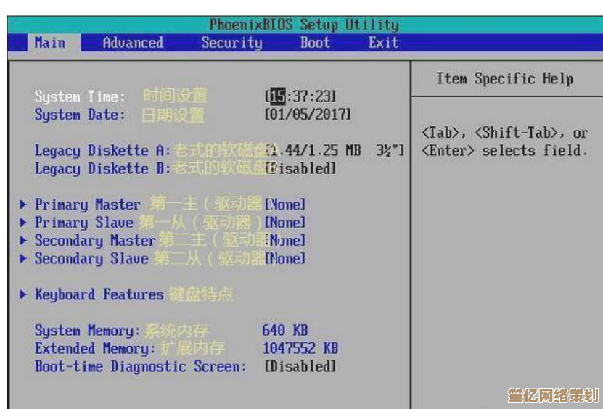This screenshot has width=603, height=409.
Task: Expand the Primary Slave arrow
Action: [x=23, y=222]
